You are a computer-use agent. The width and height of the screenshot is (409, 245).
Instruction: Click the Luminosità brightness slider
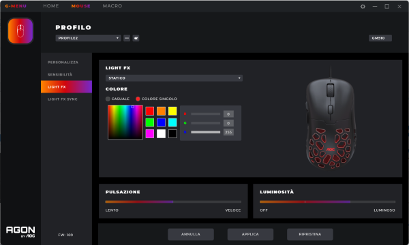(x=328, y=201)
